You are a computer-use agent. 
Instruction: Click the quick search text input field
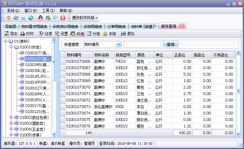[x=142, y=44]
